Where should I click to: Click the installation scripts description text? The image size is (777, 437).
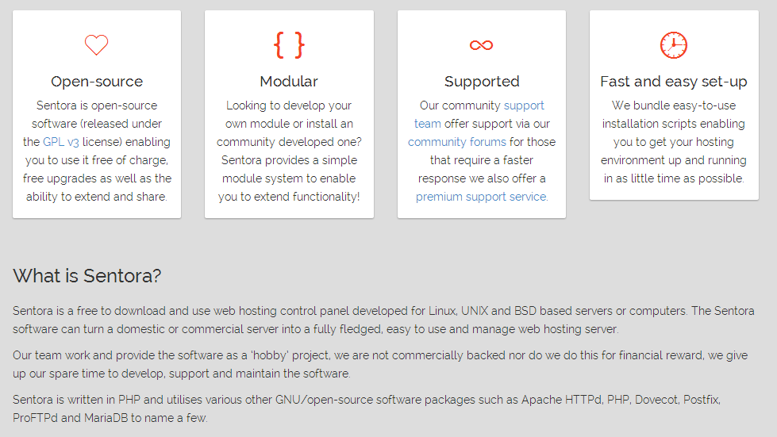pyautogui.click(x=674, y=142)
